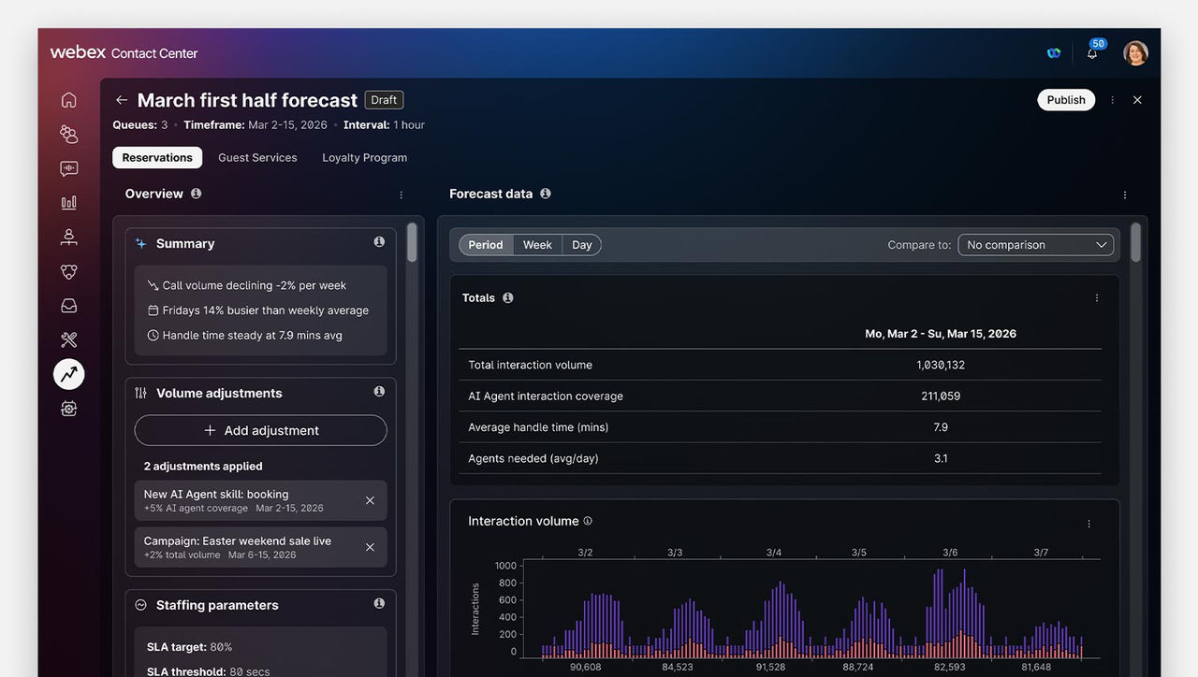1198x677 pixels.
Task: Click the Publish button
Action: 1065,100
